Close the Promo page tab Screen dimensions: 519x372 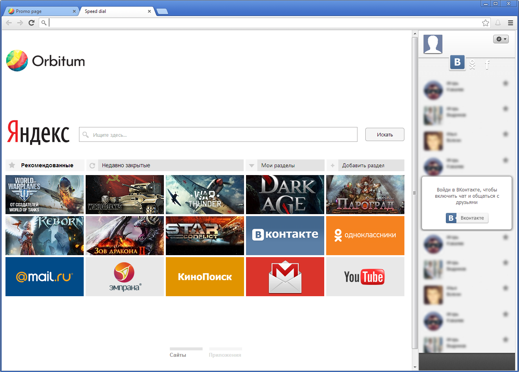pyautogui.click(x=74, y=11)
